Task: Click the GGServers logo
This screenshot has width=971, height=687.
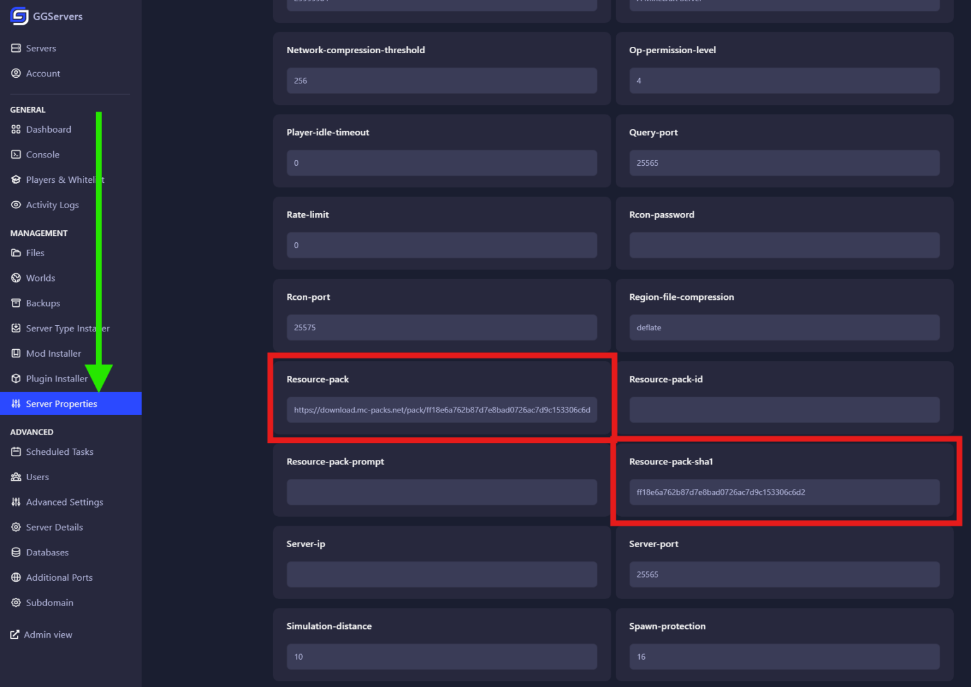Action: (x=47, y=16)
